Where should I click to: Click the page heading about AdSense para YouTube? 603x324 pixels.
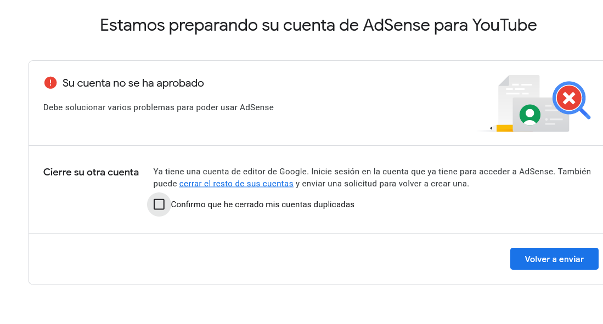coord(318,25)
